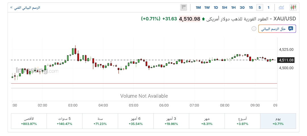This screenshot has width=307, height=136.
Task: Set chart interval to 1 minute
Action: pyautogui.click(x=268, y=8)
